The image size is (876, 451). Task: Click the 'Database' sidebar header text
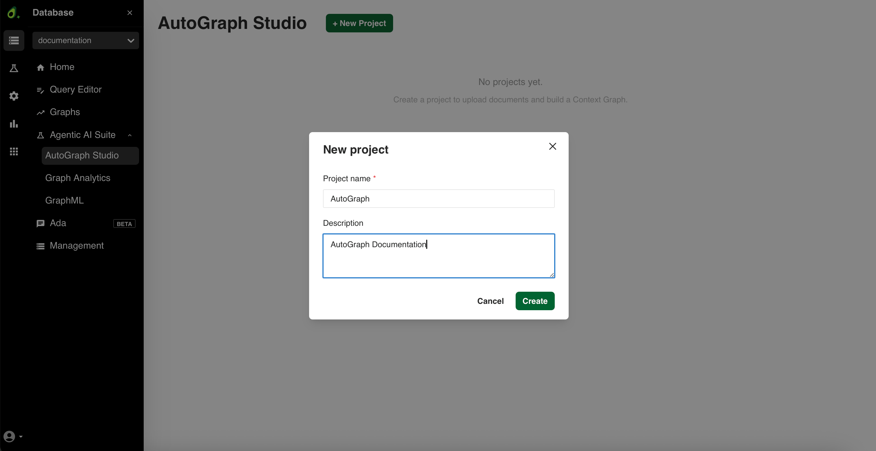(x=53, y=12)
